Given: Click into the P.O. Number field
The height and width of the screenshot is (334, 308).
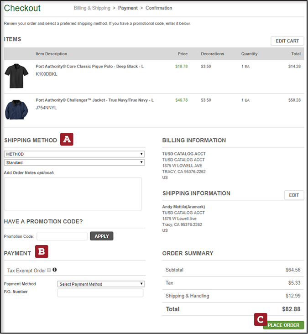Looking at the screenshot, I should 100,293.
